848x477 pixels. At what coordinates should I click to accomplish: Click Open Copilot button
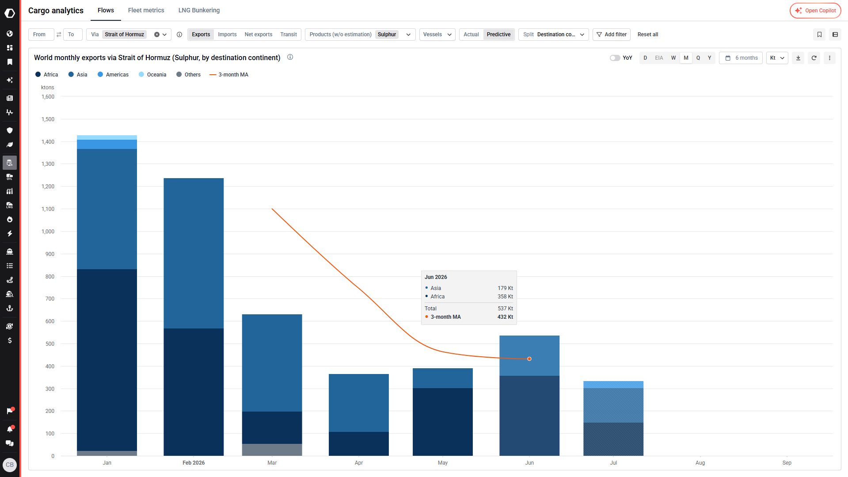point(815,11)
